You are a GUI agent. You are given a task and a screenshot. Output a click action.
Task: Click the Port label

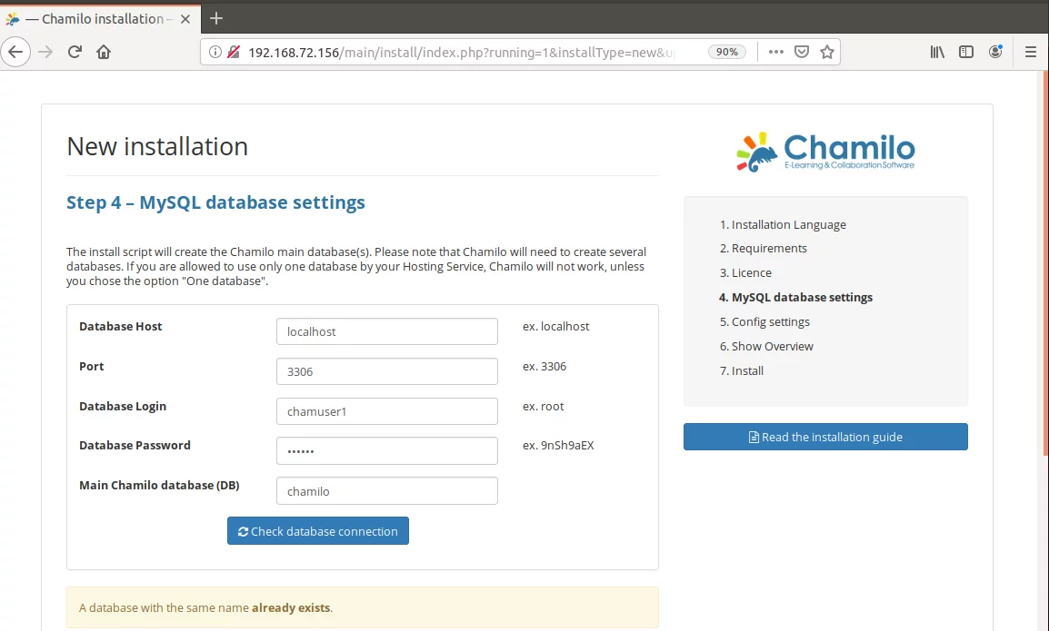click(x=92, y=366)
